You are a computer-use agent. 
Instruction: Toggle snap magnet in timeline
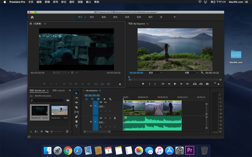coord(92,99)
